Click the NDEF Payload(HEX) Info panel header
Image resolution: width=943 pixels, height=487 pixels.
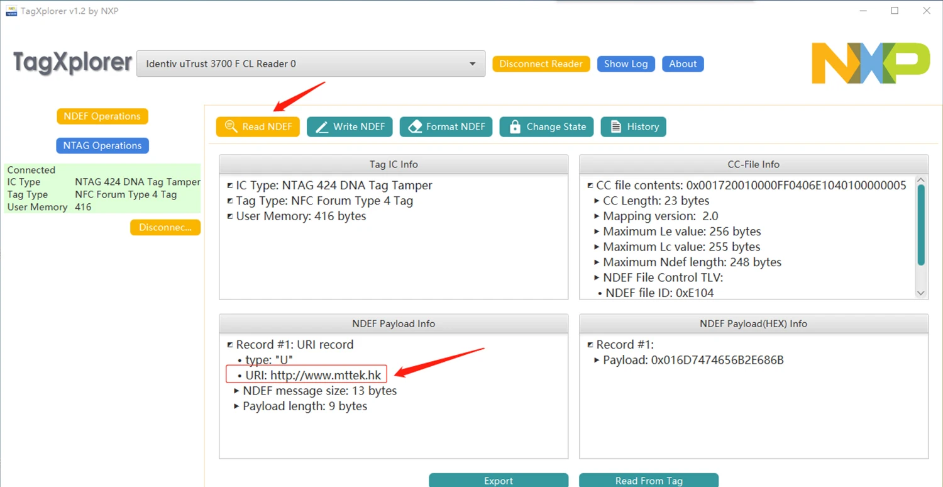coord(754,323)
